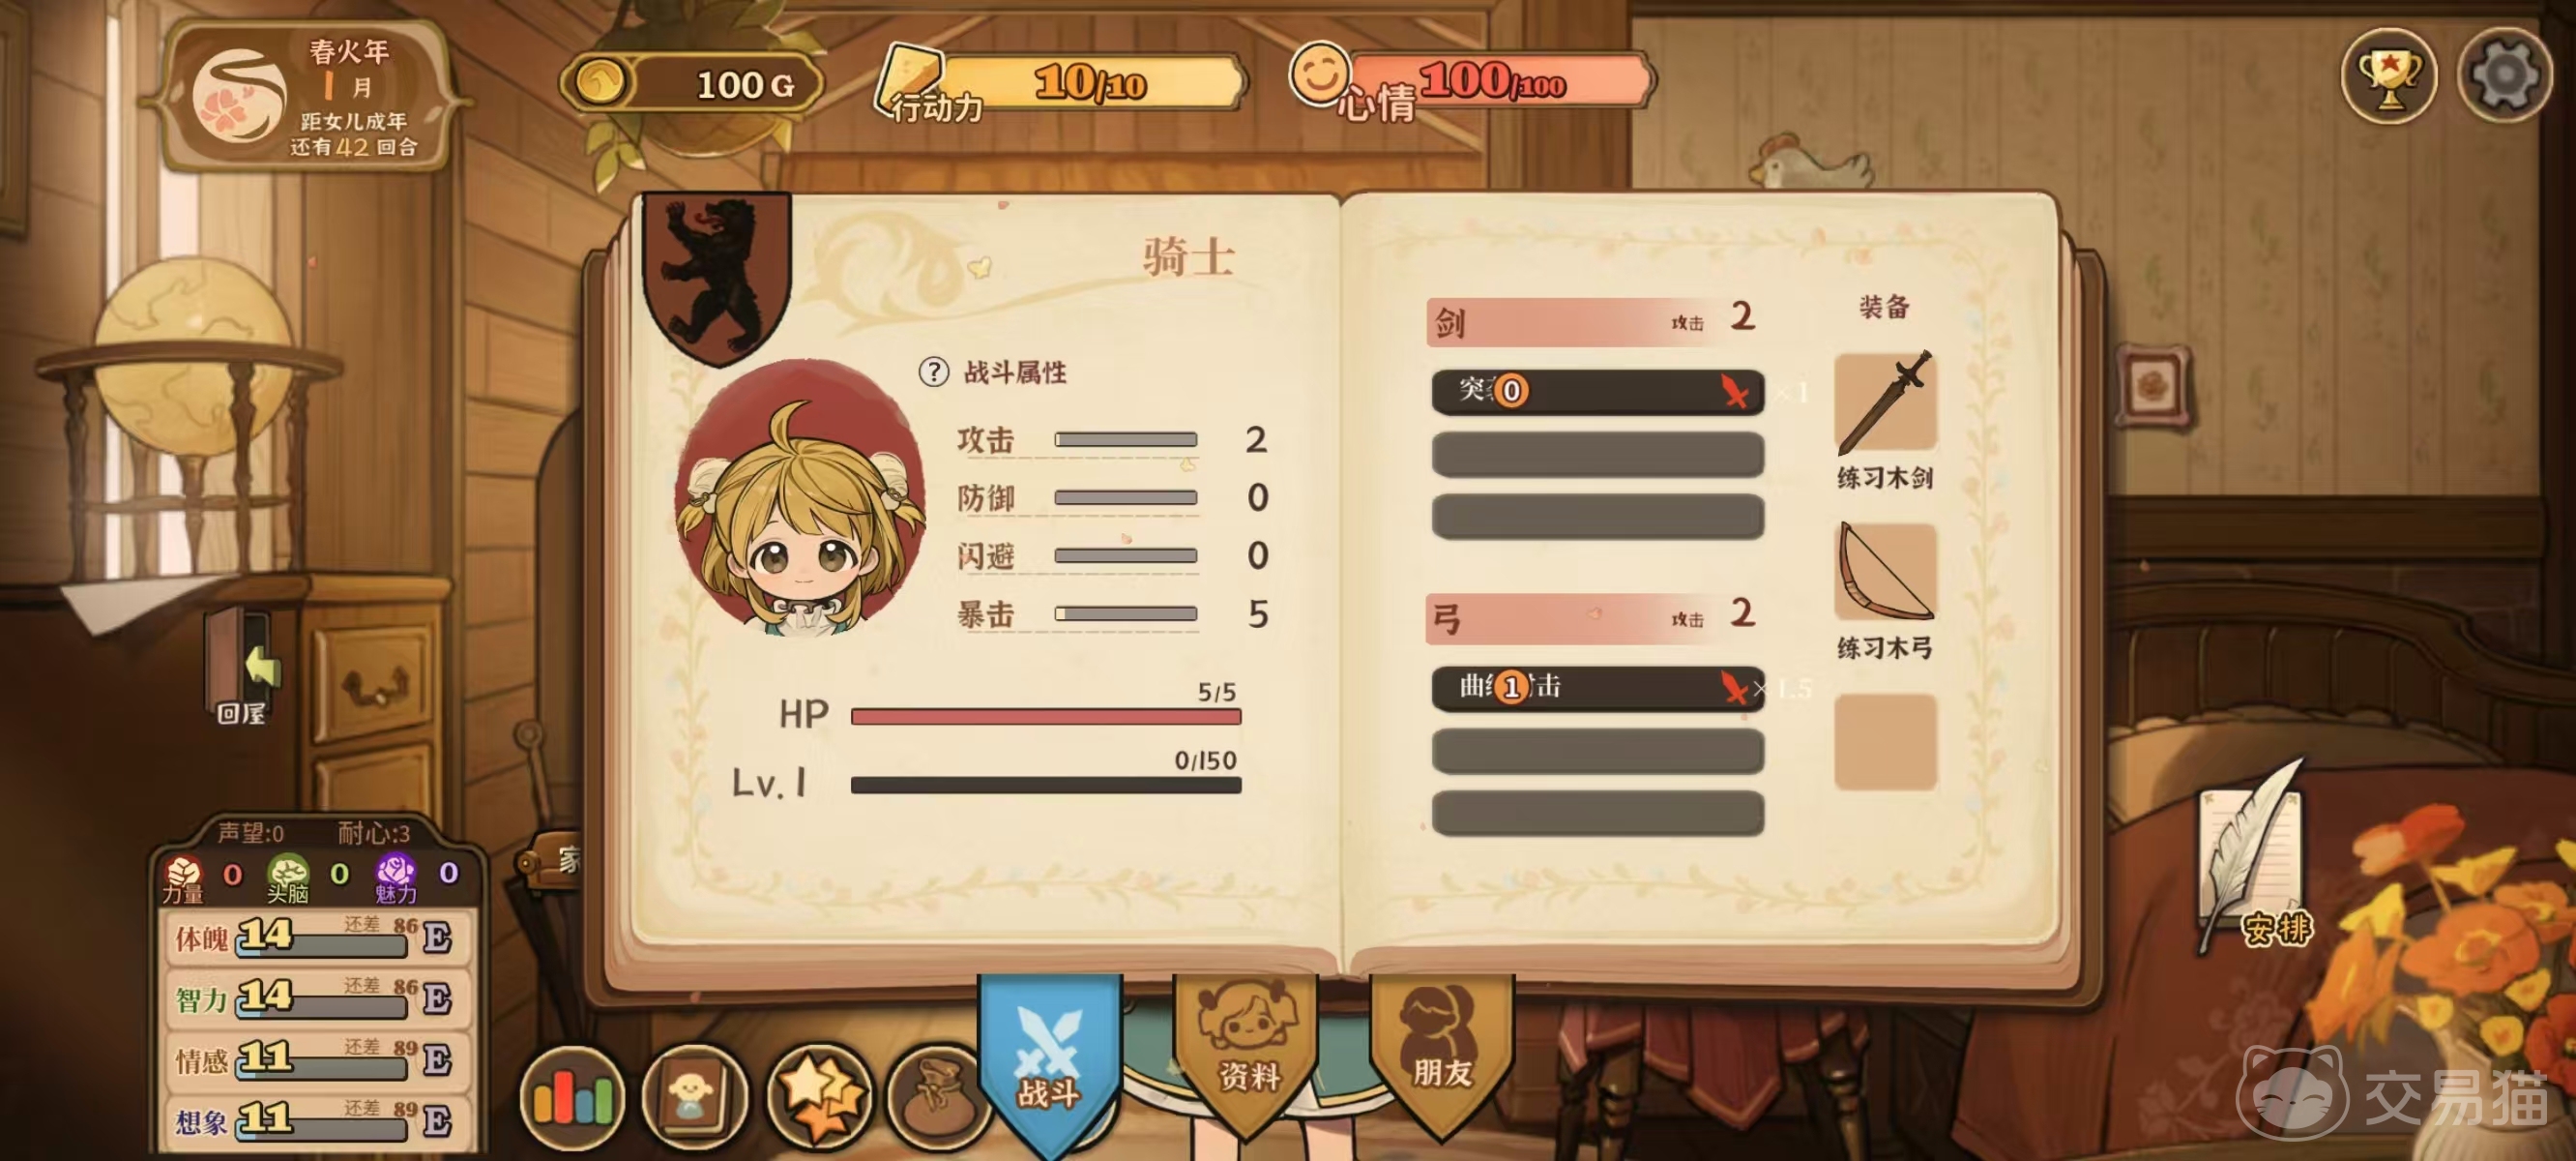Click the gold coin 100G counter

point(694,84)
